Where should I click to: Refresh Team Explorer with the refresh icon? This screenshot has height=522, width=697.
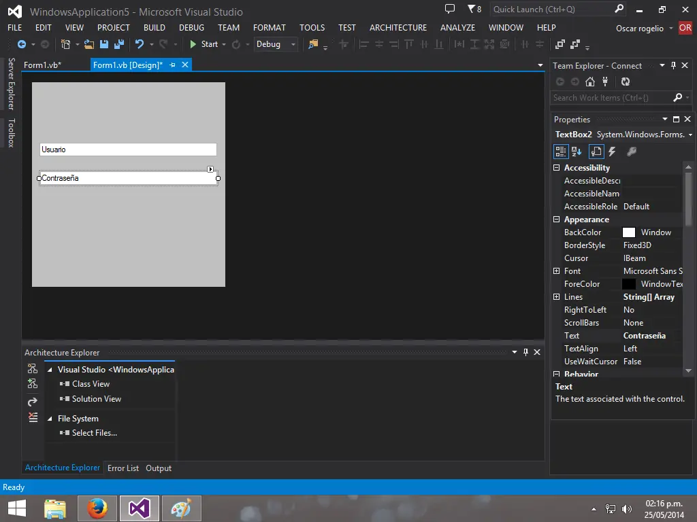point(626,82)
